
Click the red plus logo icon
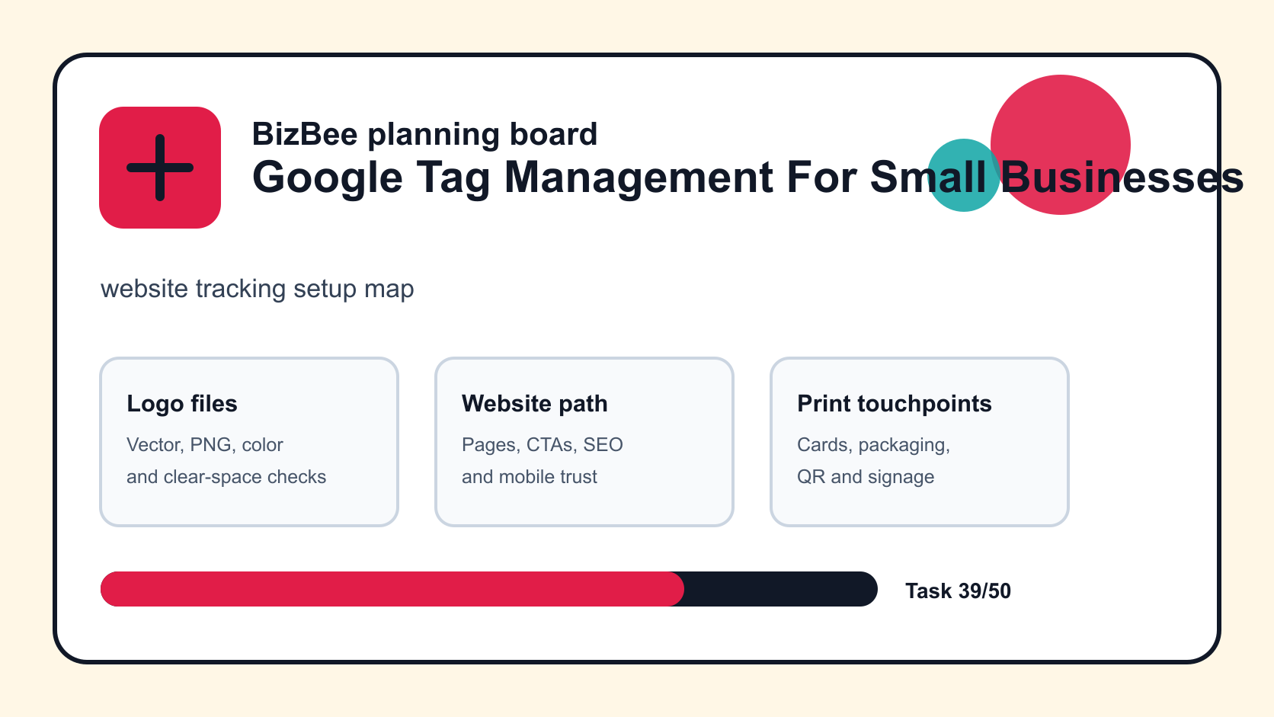point(160,168)
